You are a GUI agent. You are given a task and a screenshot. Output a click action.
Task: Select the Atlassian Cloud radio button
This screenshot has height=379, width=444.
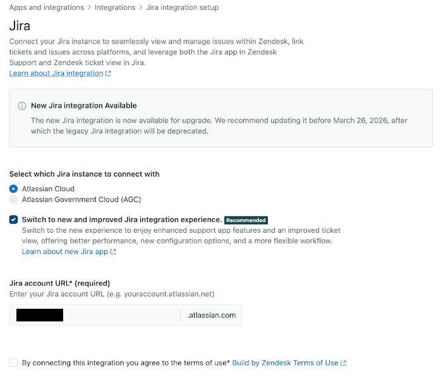[x=14, y=189]
